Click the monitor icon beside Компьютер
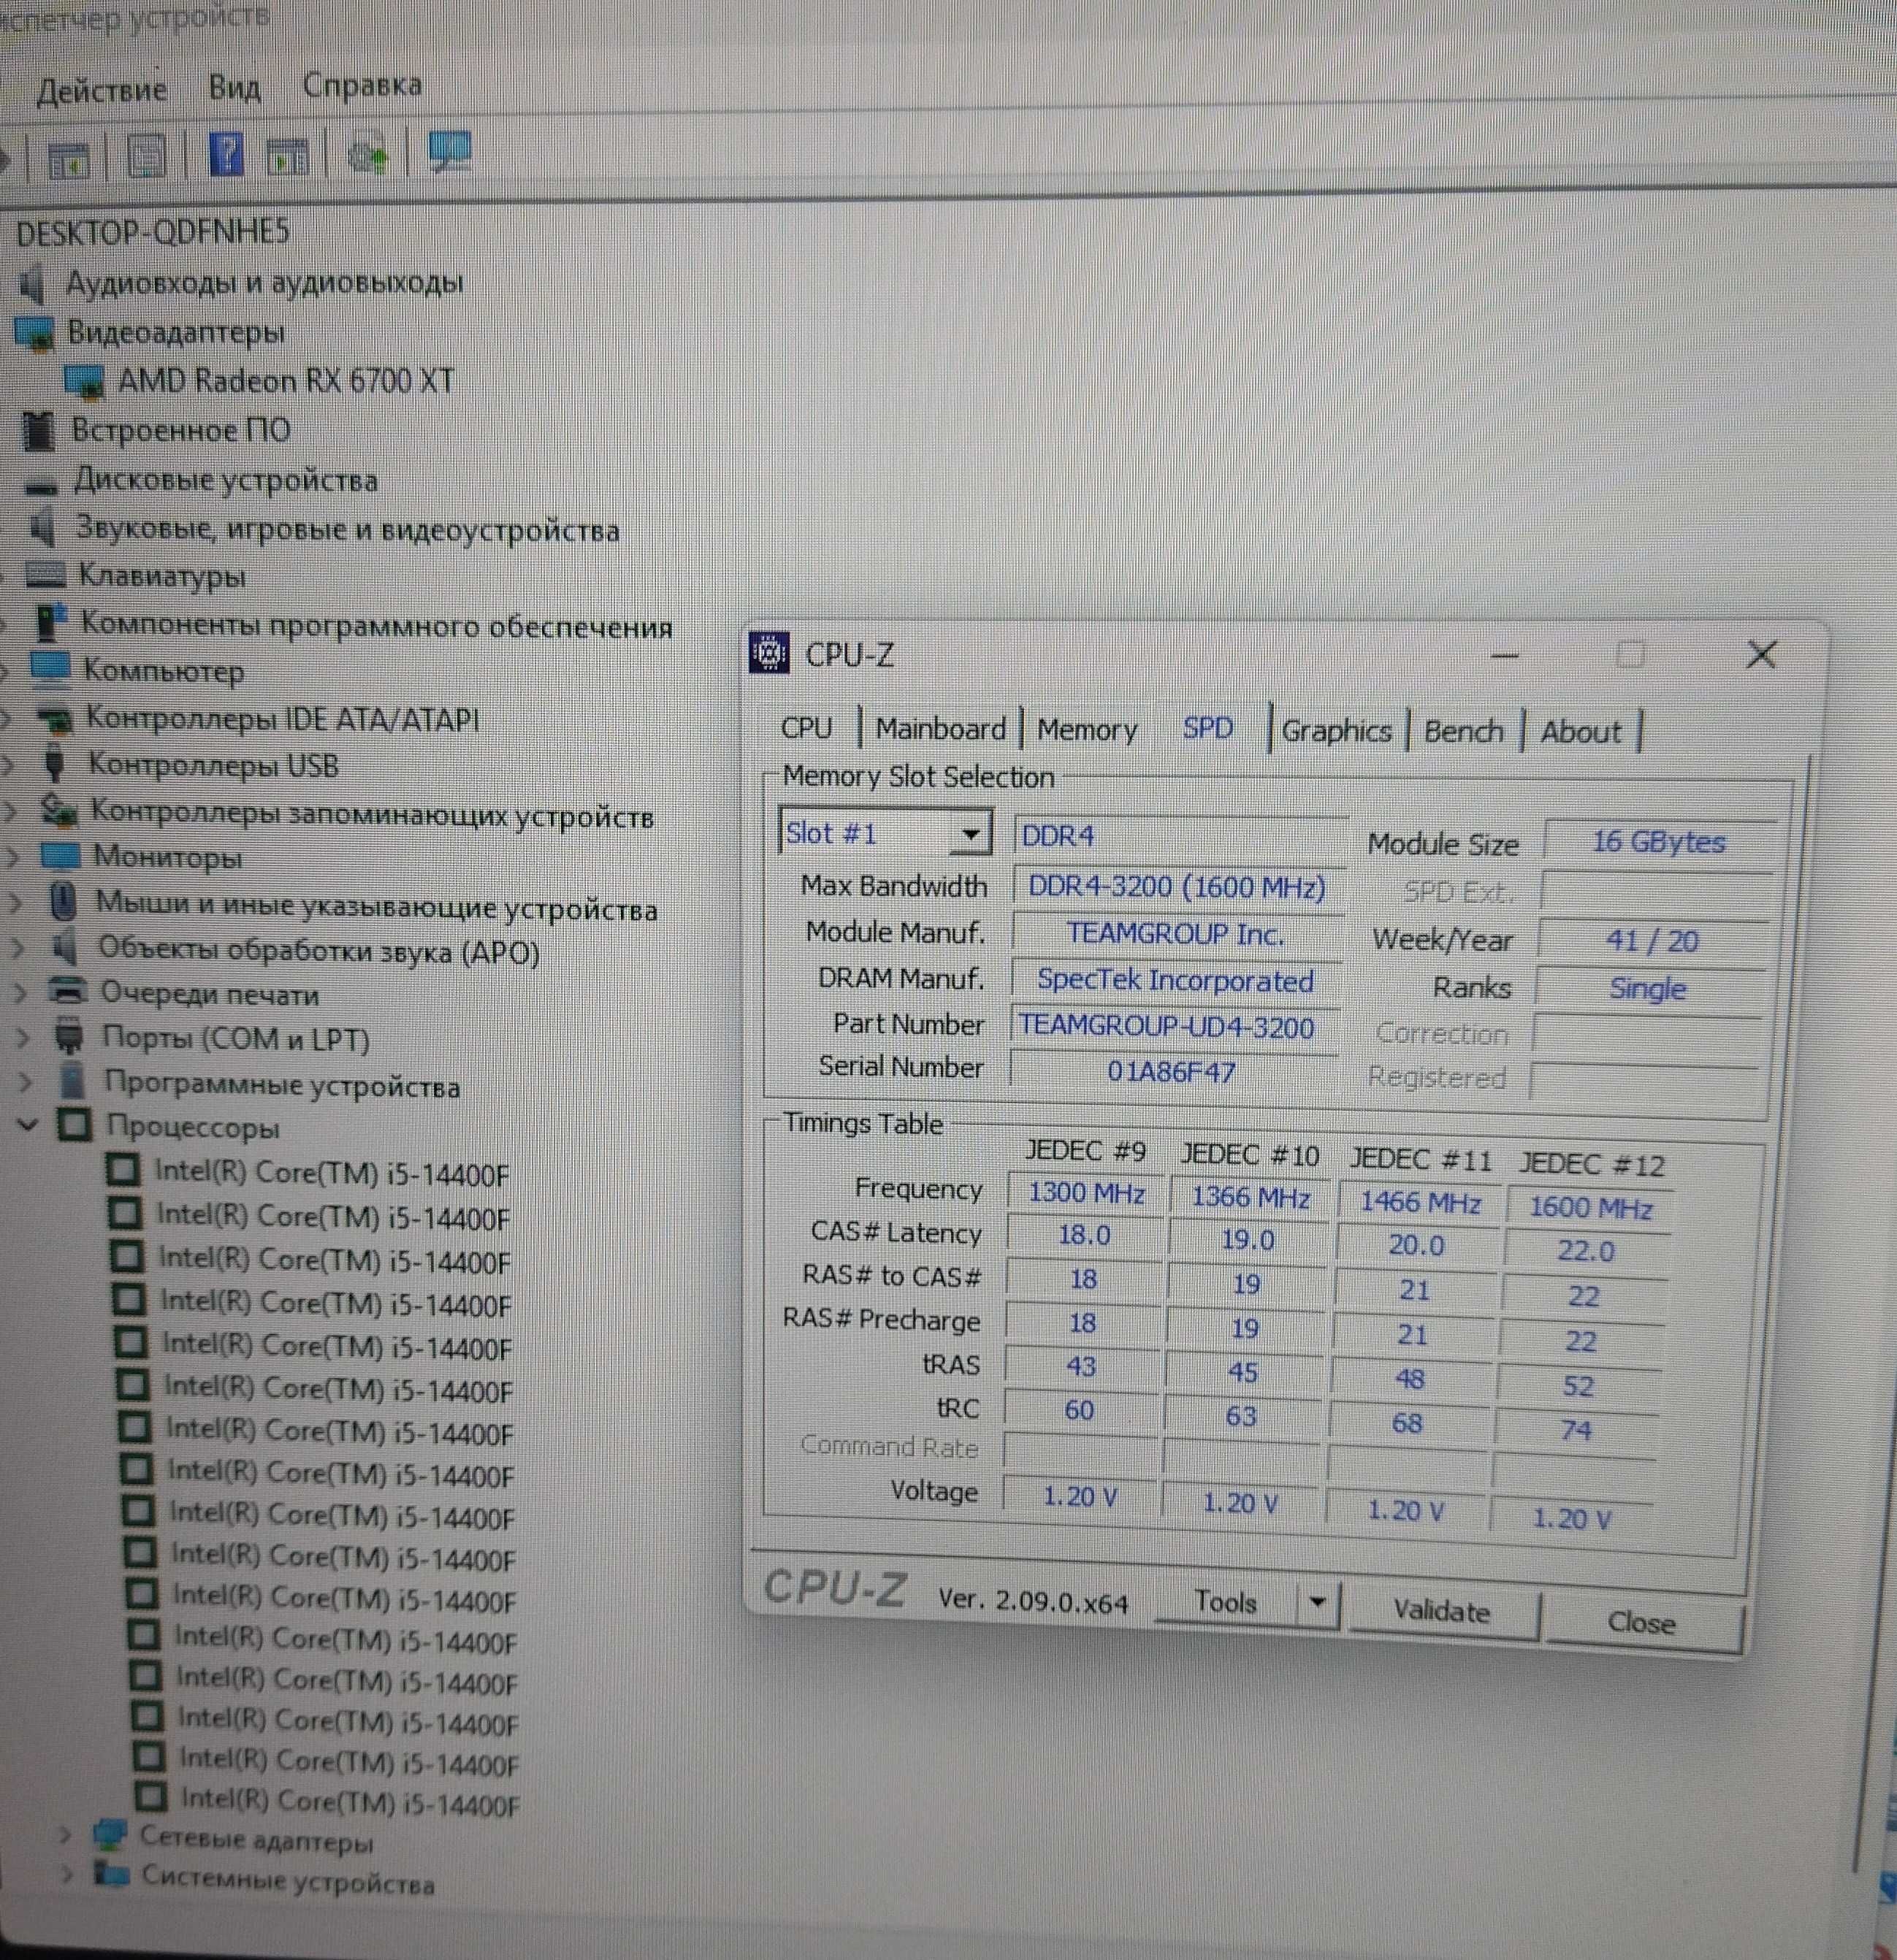Image resolution: width=1897 pixels, height=1960 pixels. [51, 669]
